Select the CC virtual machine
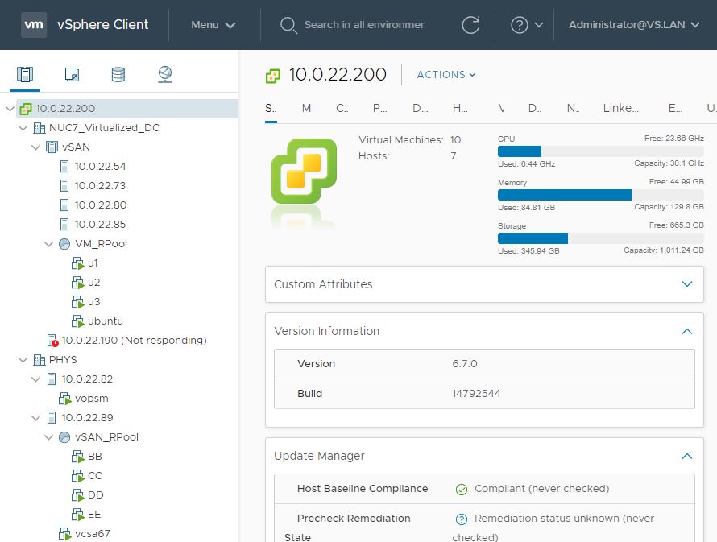The height and width of the screenshot is (542, 717). click(94, 476)
